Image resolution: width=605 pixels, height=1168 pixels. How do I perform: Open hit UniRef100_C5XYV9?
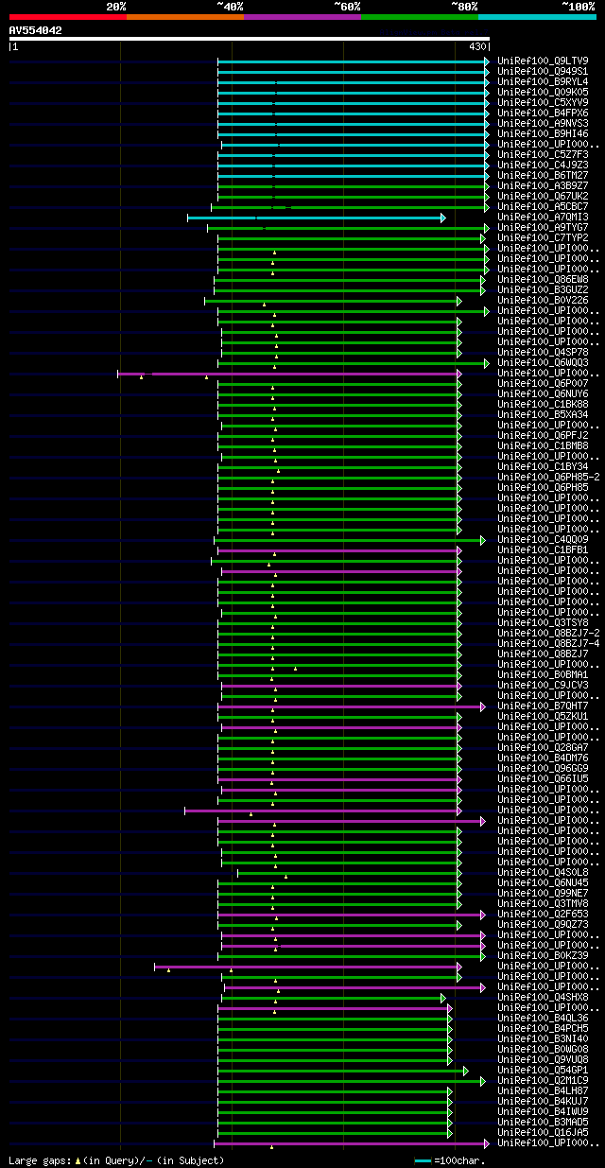click(x=543, y=102)
